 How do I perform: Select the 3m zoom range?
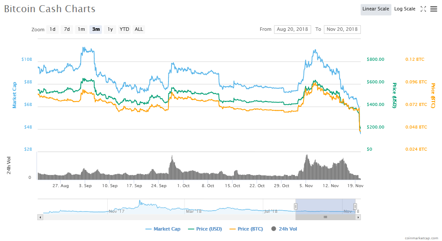[96, 30]
